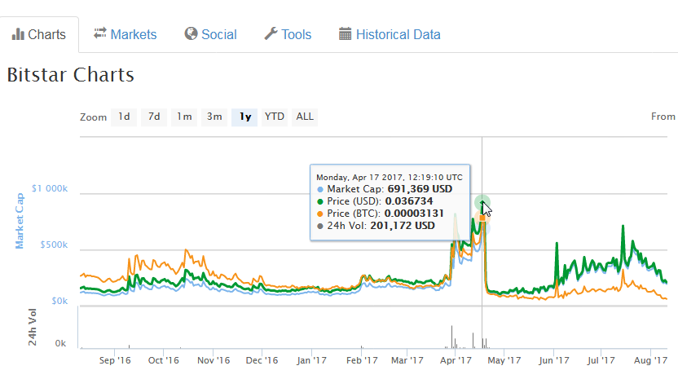Viewport: 678px width, 379px height.
Task: Switch to the Markets tab
Action: (125, 34)
